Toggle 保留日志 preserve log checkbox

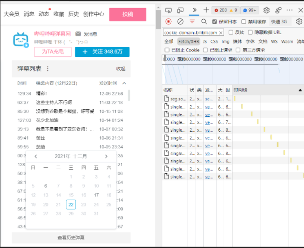(x=214, y=21)
